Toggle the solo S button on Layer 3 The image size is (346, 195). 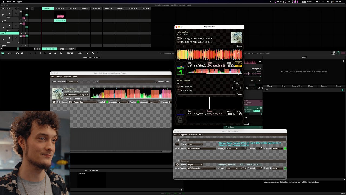point(16,13)
